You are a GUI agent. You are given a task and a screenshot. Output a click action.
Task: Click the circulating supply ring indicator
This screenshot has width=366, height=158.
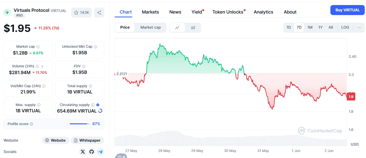click(x=100, y=111)
